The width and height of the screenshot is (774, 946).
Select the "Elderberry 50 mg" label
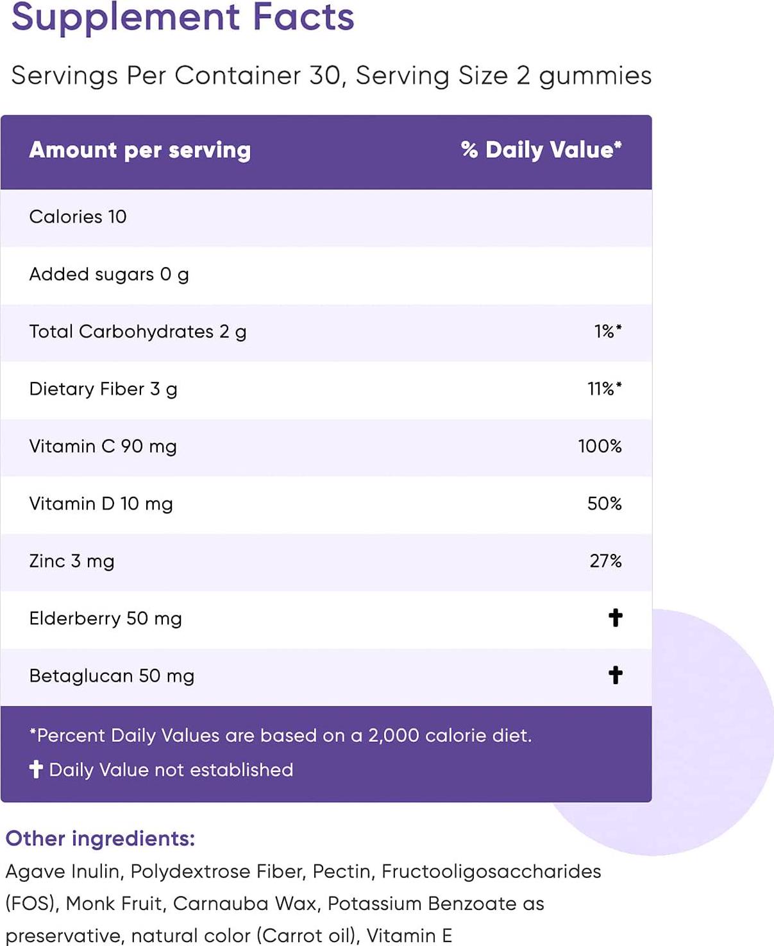pos(105,619)
